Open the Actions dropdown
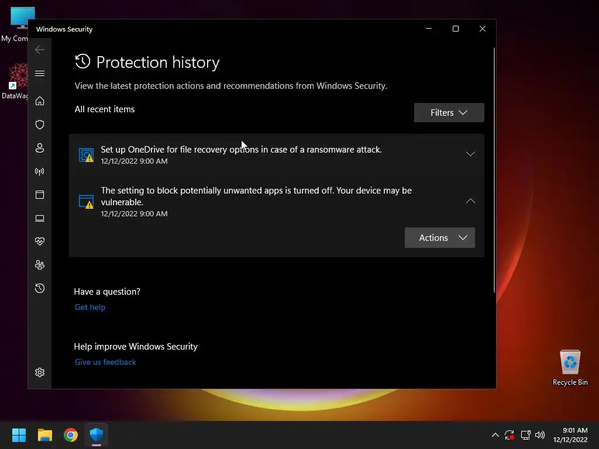 (440, 238)
